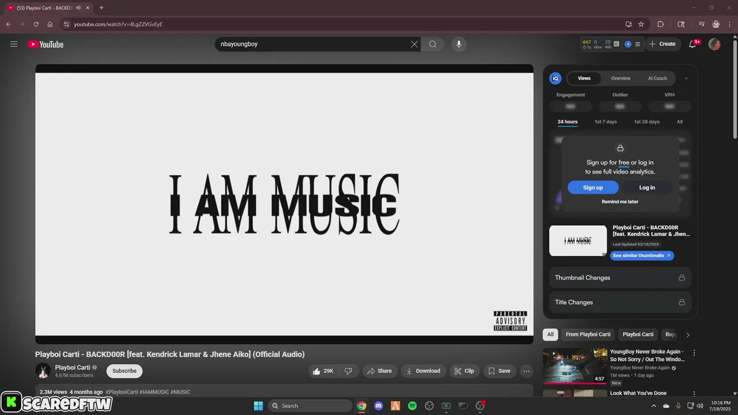Screen dimensions: 738x415
Task: Click the magnifier search button
Action: point(432,44)
